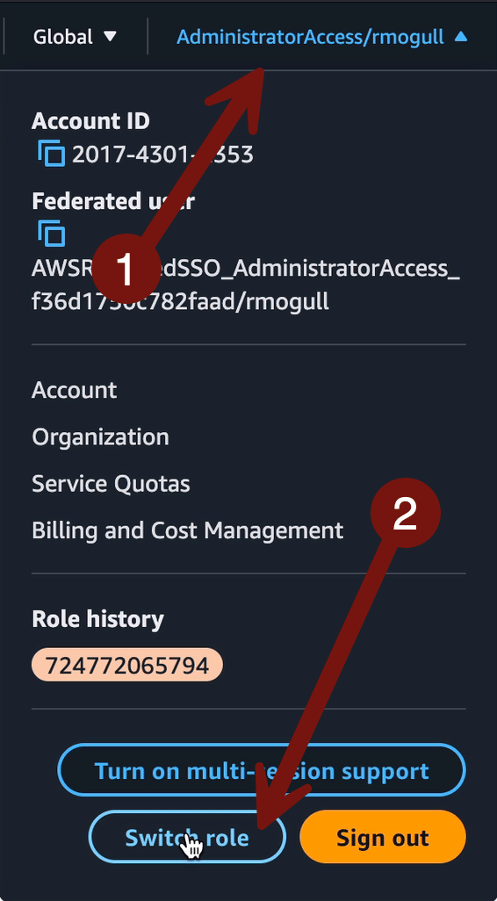Copy the Account ID with its copy icon
This screenshot has width=497, height=901.
51,154
